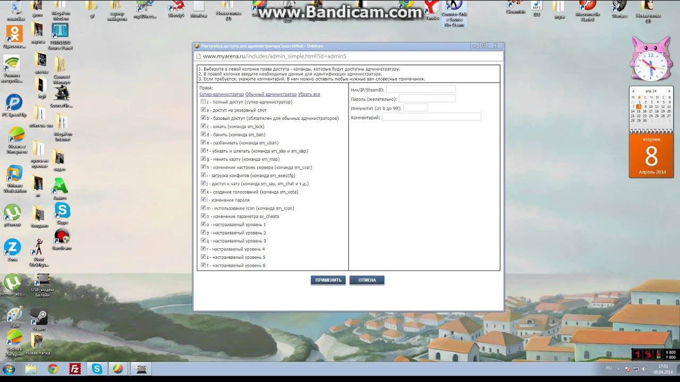Click the pink monster clock gadget
This screenshot has width=680, height=382.
pyautogui.click(x=651, y=59)
